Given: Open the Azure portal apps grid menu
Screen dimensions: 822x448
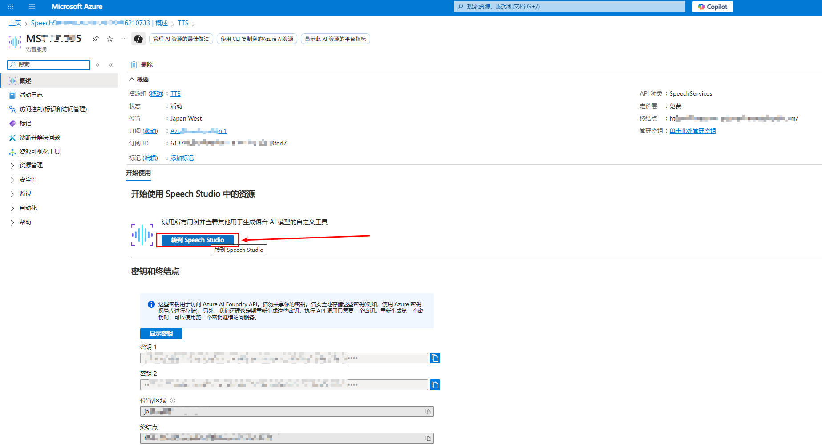Looking at the screenshot, I should 11,7.
